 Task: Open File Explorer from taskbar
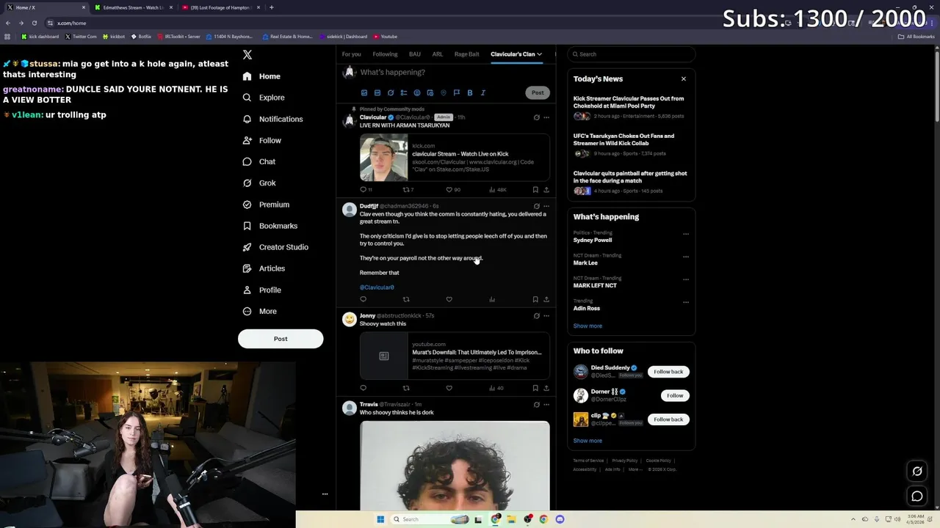[511, 519]
